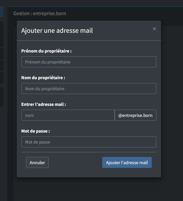Click the email 'nom' input box
Screen dimensions: 183x201
click(x=68, y=115)
